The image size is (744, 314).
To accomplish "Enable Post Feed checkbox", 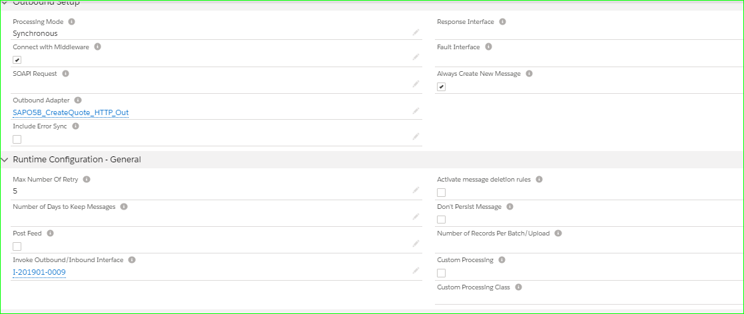I will pos(17,246).
